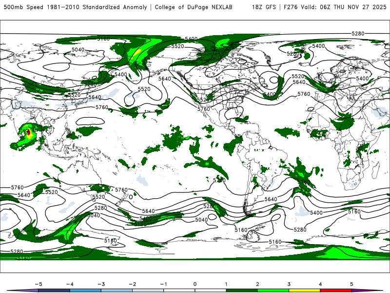Click the bright green 2 to 3 colorbar segment
Viewport: 390px width, 293px height.
[x=273, y=291]
